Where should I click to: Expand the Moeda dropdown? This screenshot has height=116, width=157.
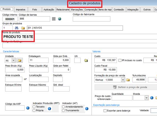(x=146, y=98)
